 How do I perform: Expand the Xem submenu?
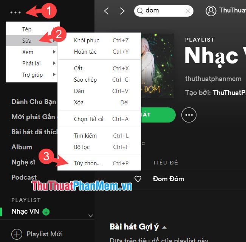[x=32, y=52]
